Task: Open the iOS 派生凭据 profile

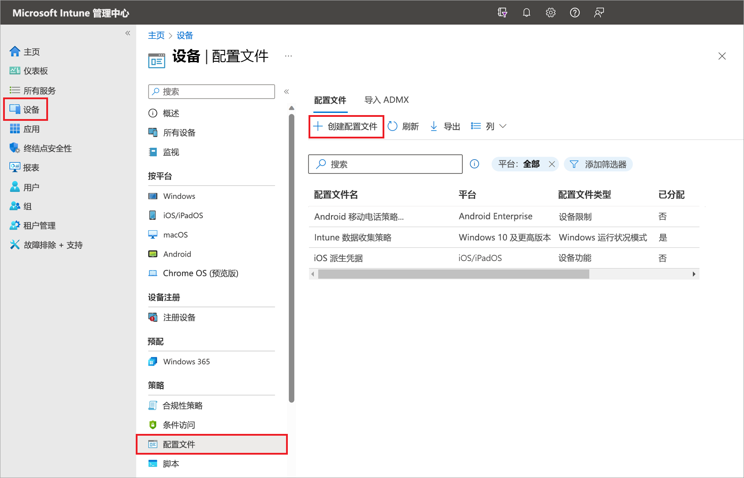Action: coord(338,258)
